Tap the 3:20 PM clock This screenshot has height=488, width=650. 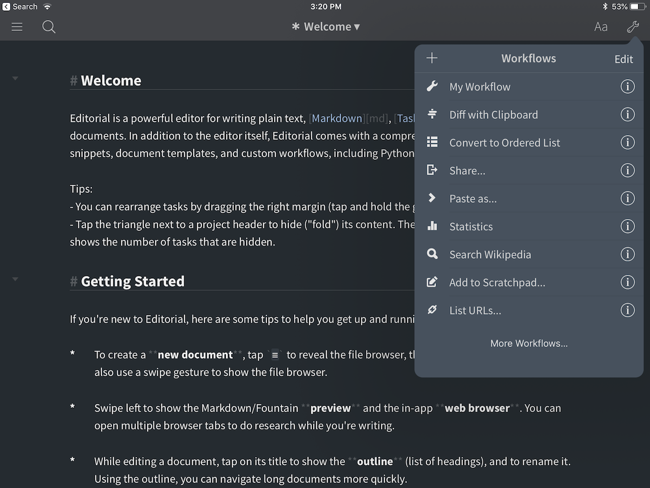click(326, 7)
